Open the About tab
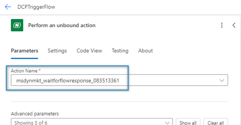241x125 pixels. [x=145, y=51]
